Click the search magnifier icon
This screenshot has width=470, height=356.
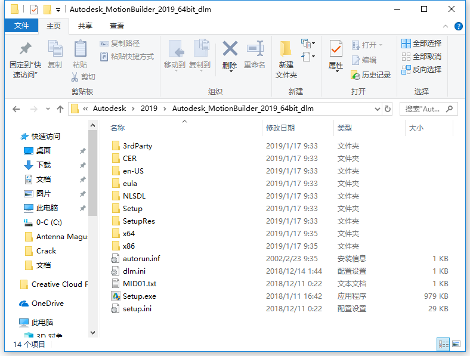[449, 109]
